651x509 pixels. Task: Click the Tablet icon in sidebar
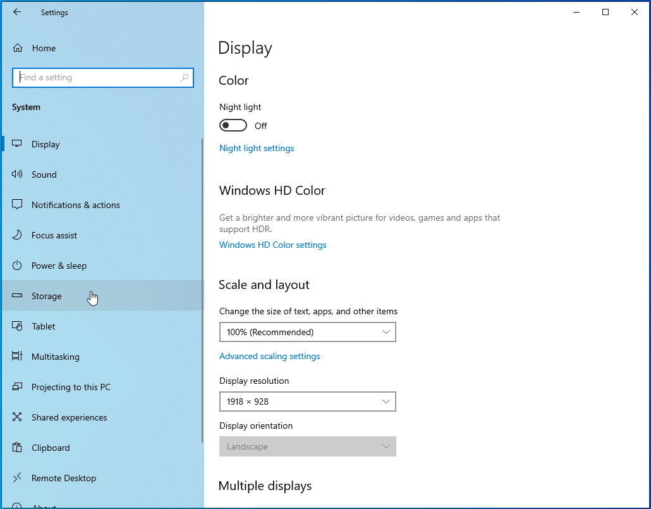pos(18,326)
